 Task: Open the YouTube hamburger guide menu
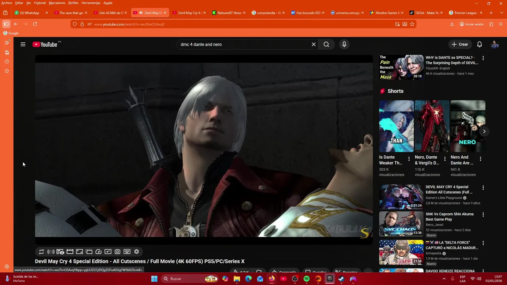23,44
